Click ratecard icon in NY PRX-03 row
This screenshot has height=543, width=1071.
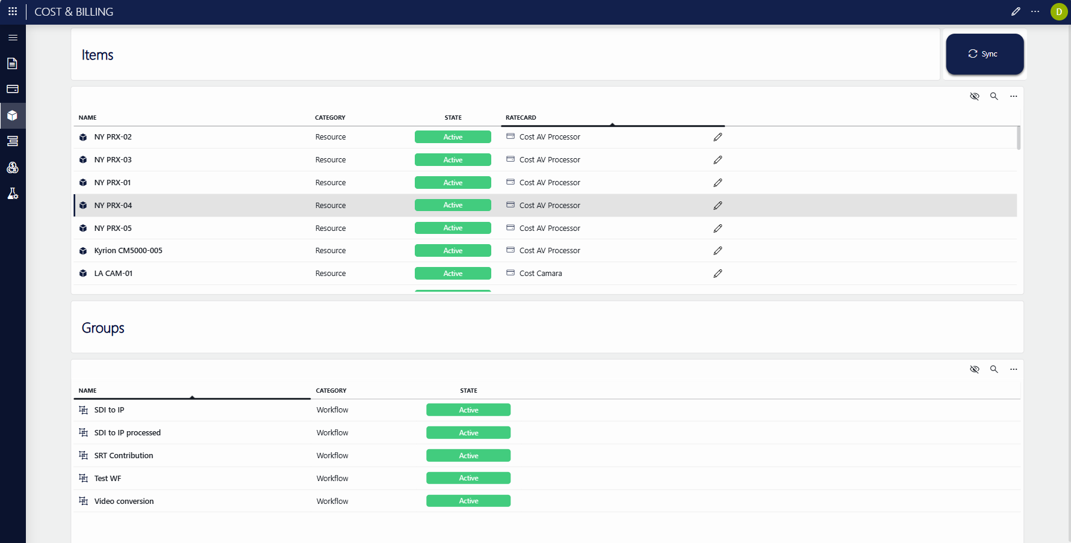(511, 159)
